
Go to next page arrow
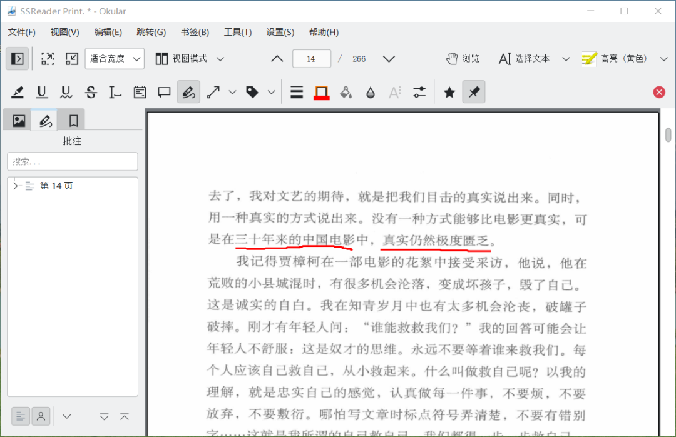point(389,59)
